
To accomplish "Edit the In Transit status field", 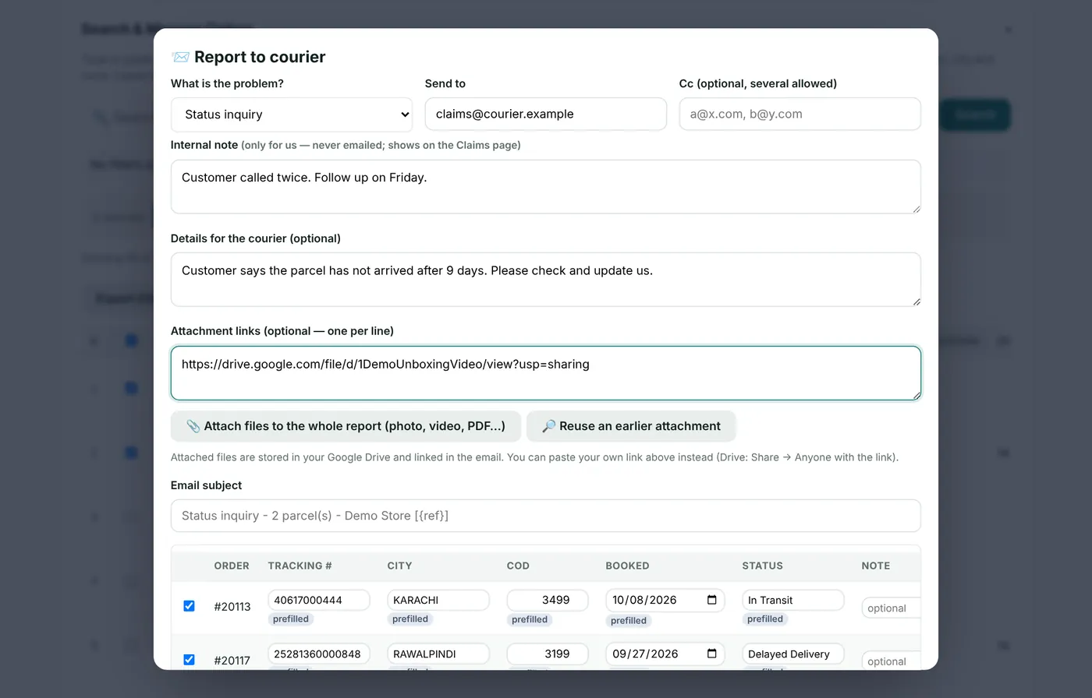I will click(793, 600).
